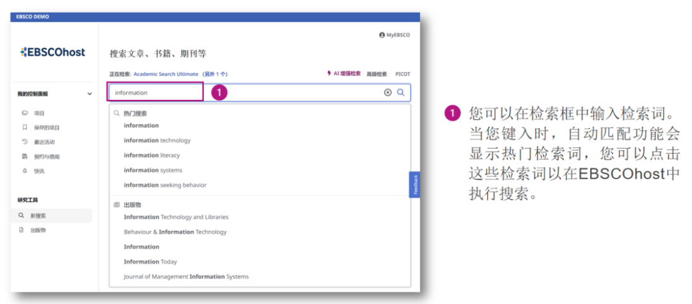Image resolution: width=692 pixels, height=304 pixels.
Task: Collapse the 我的控制面板 section
Action: pos(90,94)
